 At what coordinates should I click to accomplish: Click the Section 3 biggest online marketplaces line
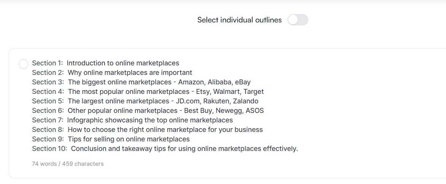click(x=141, y=82)
